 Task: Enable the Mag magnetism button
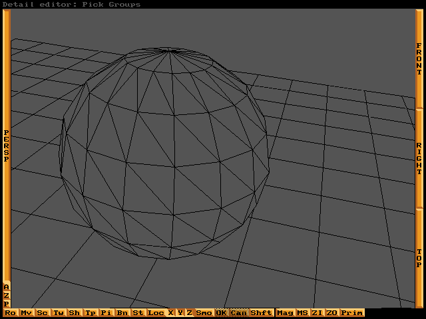point(285,313)
